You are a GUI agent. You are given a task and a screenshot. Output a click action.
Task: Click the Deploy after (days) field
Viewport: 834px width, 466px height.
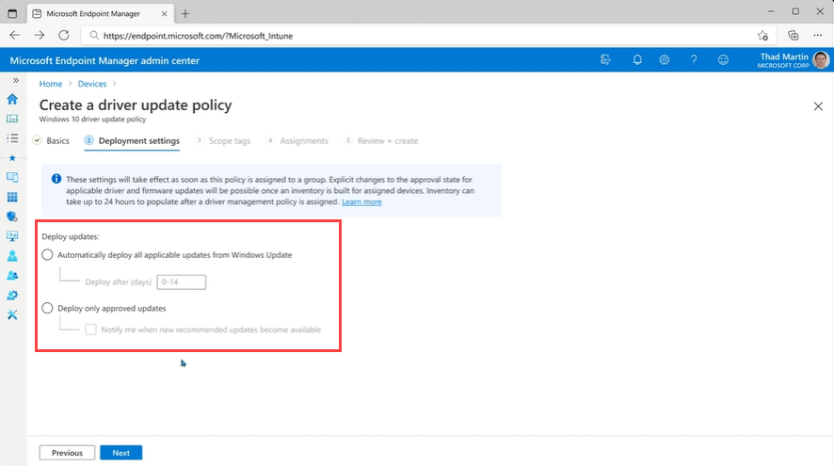(x=182, y=281)
